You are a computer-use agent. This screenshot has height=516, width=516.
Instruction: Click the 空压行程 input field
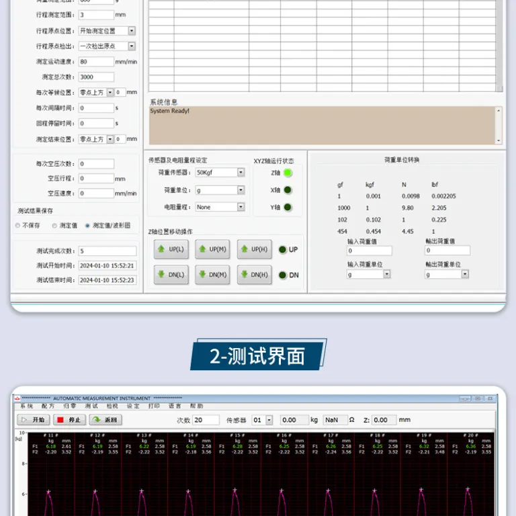coord(96,178)
